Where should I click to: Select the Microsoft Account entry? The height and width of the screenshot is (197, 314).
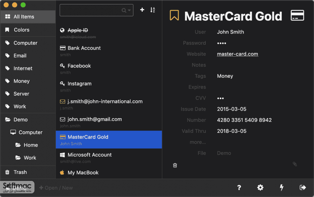pos(109,157)
